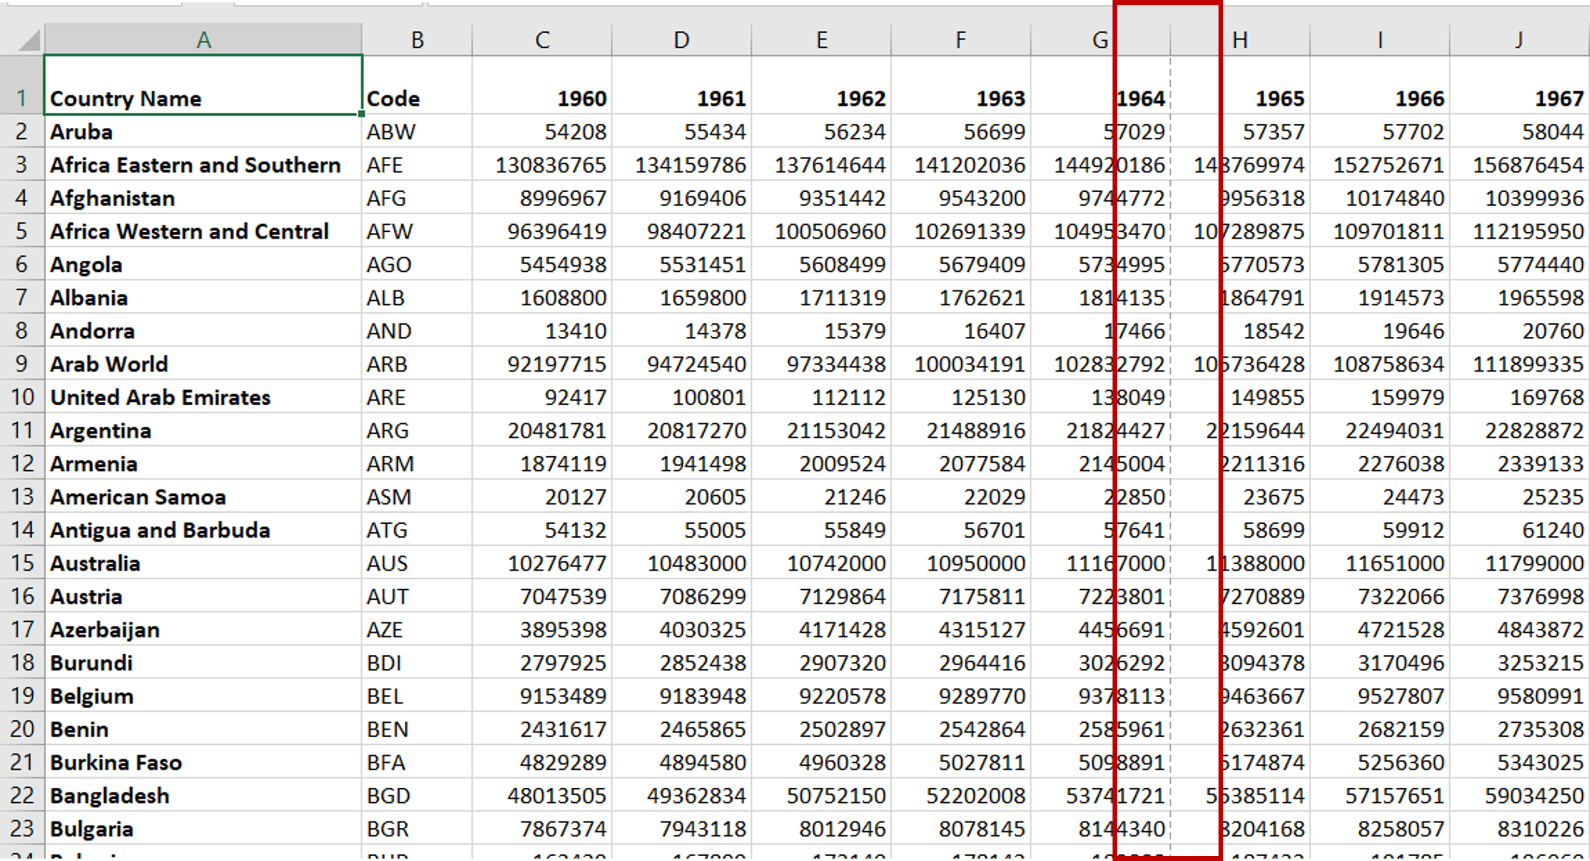1590x861 pixels.
Task: Select column D header
Action: click(681, 40)
